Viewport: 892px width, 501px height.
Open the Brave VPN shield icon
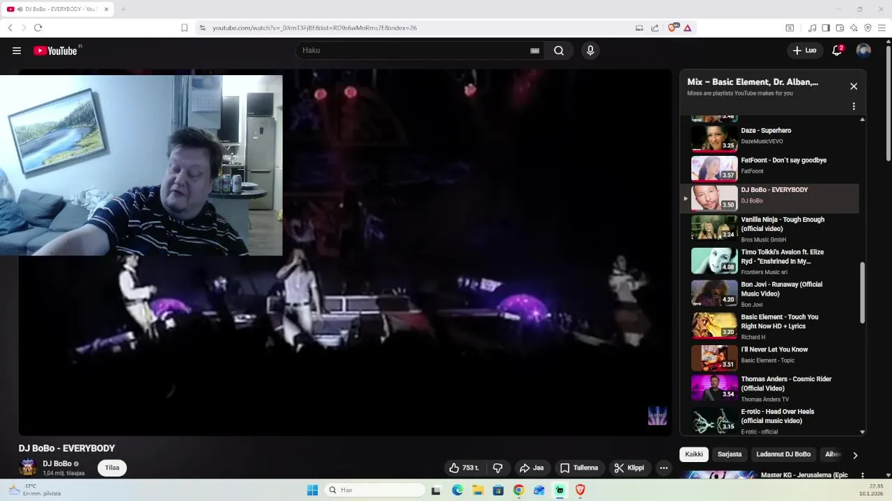[868, 28]
